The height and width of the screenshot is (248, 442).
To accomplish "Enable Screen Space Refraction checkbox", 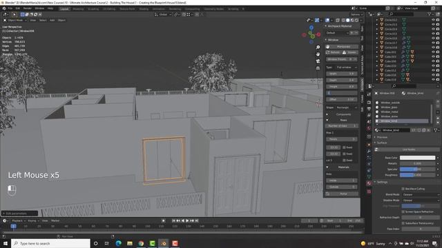I will tap(403, 211).
